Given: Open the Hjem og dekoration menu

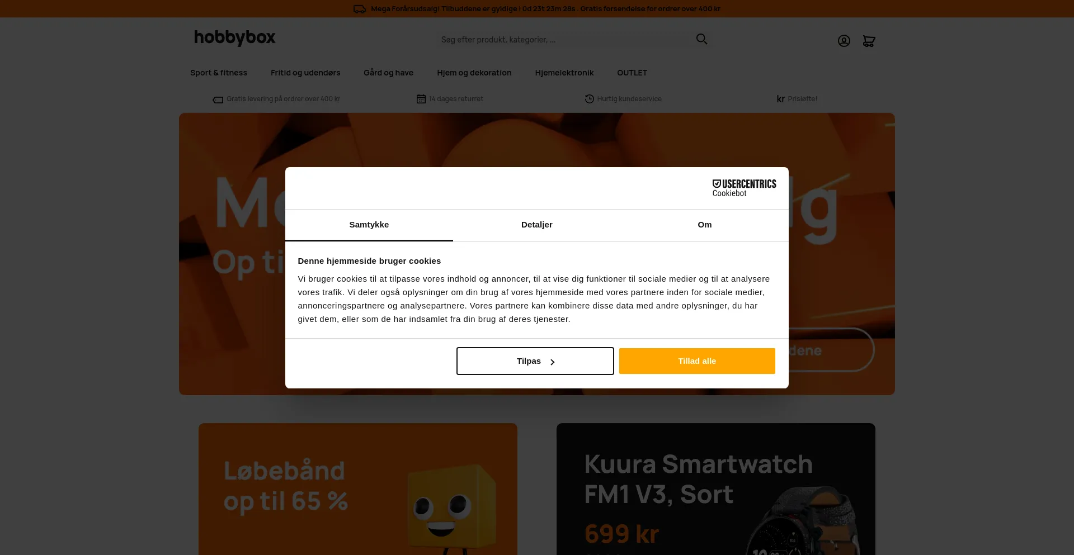Looking at the screenshot, I should (474, 73).
